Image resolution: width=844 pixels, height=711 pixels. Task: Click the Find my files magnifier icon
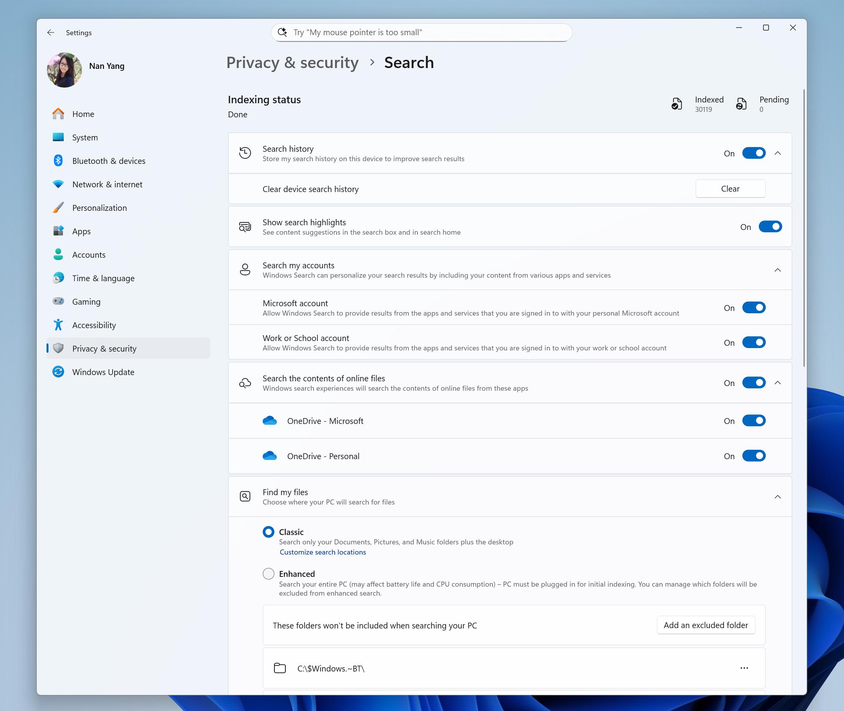(245, 496)
